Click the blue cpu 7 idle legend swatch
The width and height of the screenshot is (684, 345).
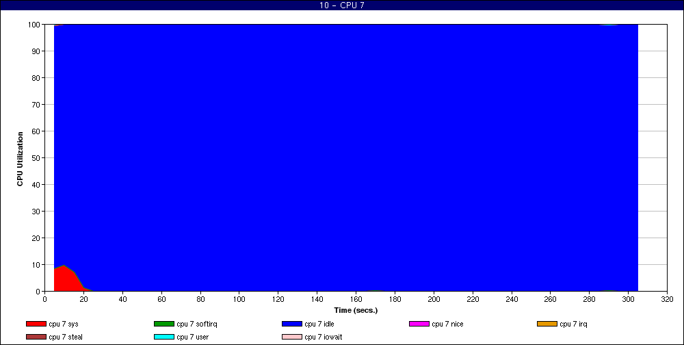[x=291, y=324]
